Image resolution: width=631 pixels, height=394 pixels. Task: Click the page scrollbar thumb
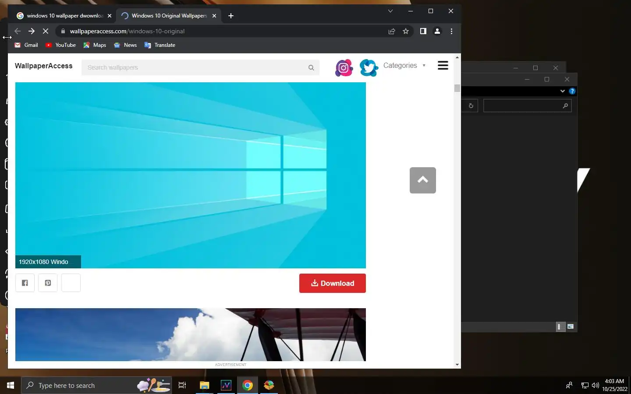[457, 88]
